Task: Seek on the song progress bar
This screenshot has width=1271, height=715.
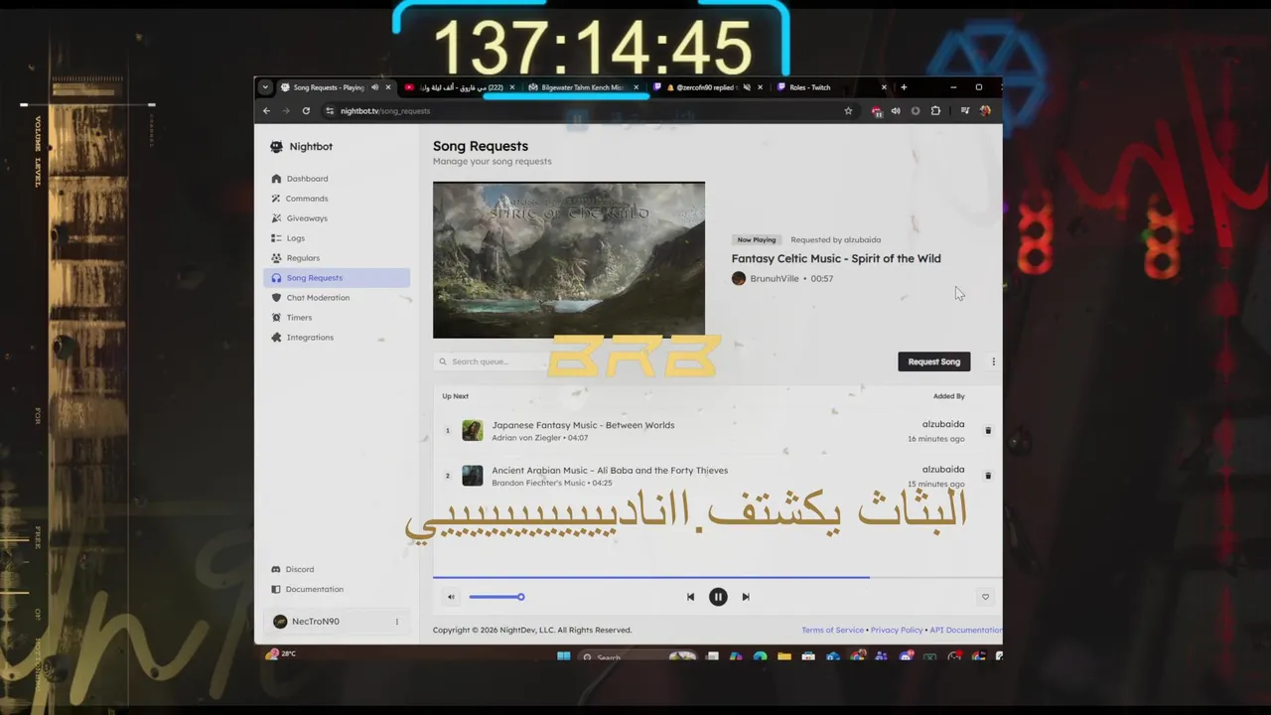Action: tap(717, 577)
